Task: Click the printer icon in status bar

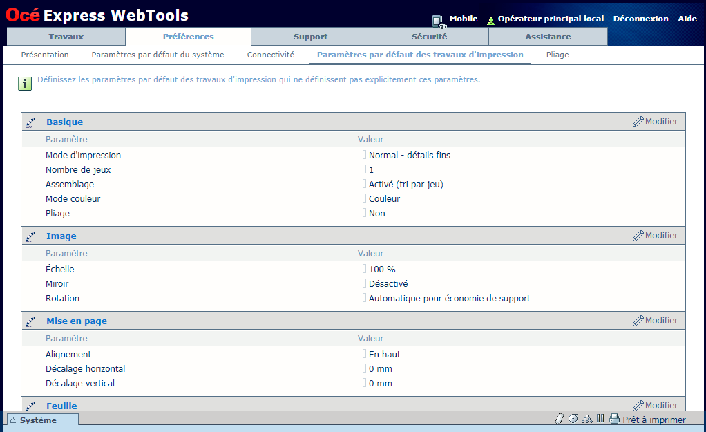Action: click(x=614, y=419)
